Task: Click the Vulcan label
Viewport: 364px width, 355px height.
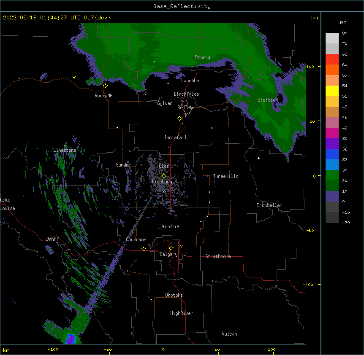Action: (x=229, y=334)
